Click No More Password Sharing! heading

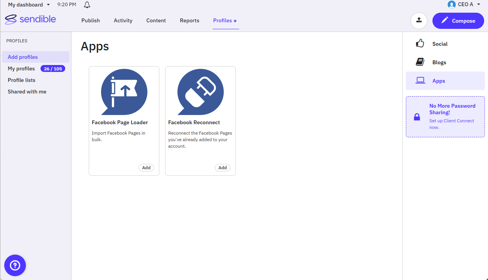pyautogui.click(x=453, y=109)
